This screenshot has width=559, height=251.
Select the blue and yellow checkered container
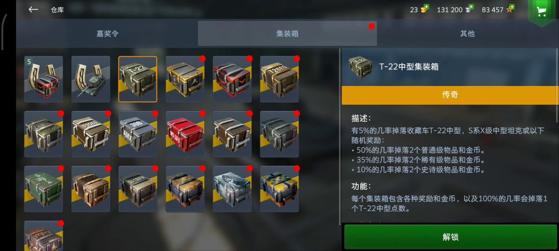279,189
